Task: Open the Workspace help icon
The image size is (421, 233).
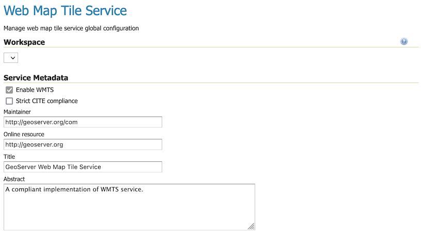Action: tap(404, 42)
